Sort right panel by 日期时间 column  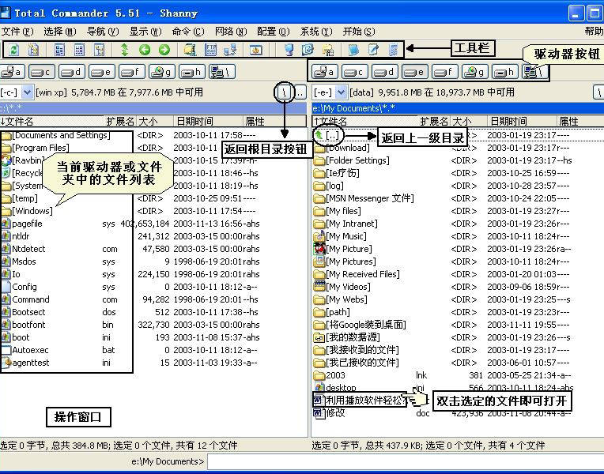pos(508,122)
